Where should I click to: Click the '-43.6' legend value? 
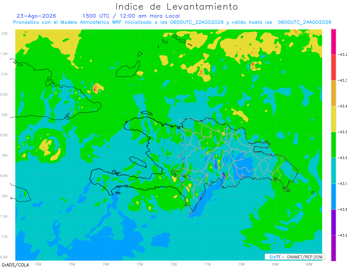coord(342,158)
